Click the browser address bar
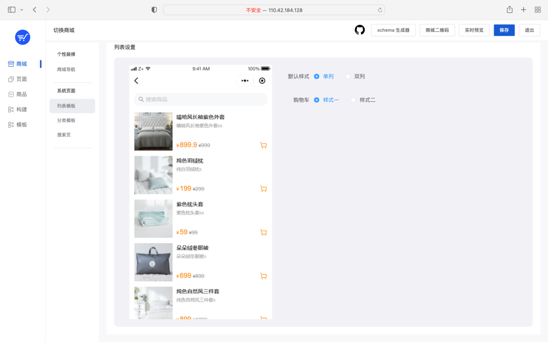Screen dimensions: 548x342 point(274,10)
